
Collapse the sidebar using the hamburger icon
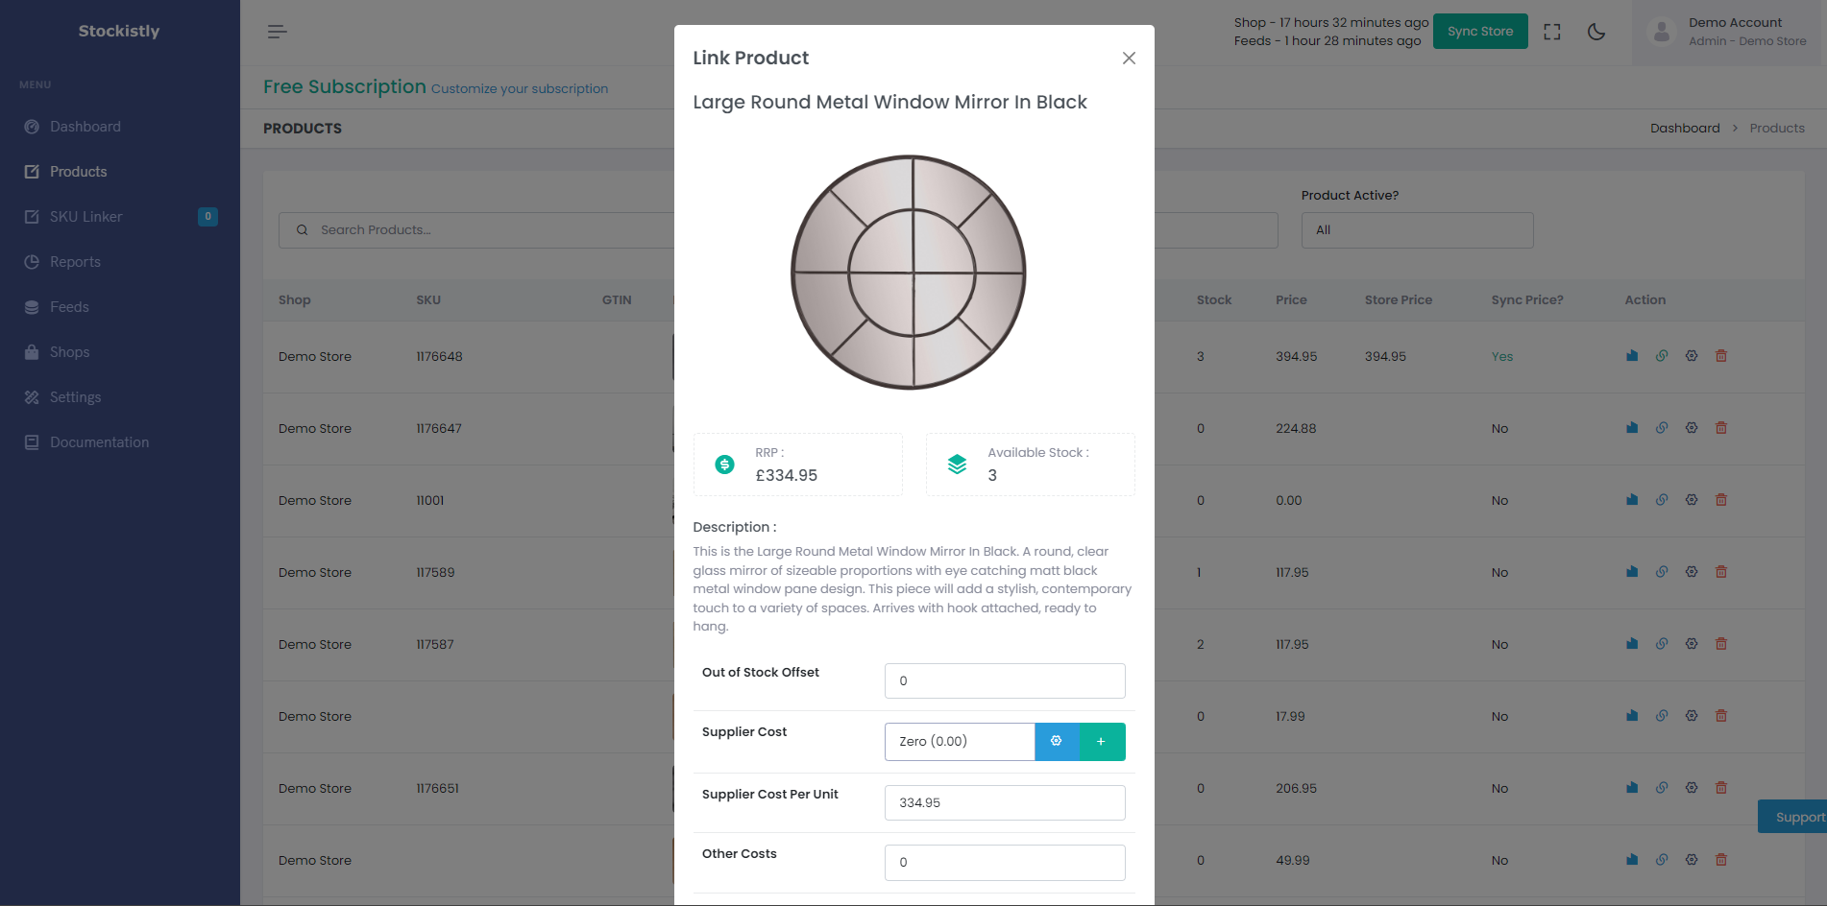tap(277, 32)
